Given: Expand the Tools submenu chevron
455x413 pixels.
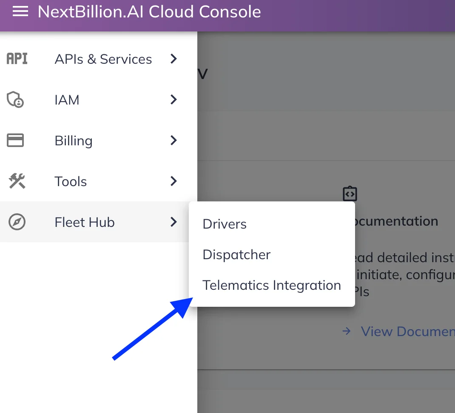Looking at the screenshot, I should pos(173,181).
